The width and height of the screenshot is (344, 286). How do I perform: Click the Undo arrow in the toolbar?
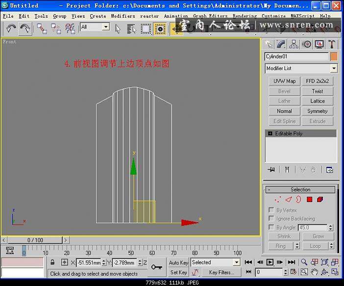[11, 28]
